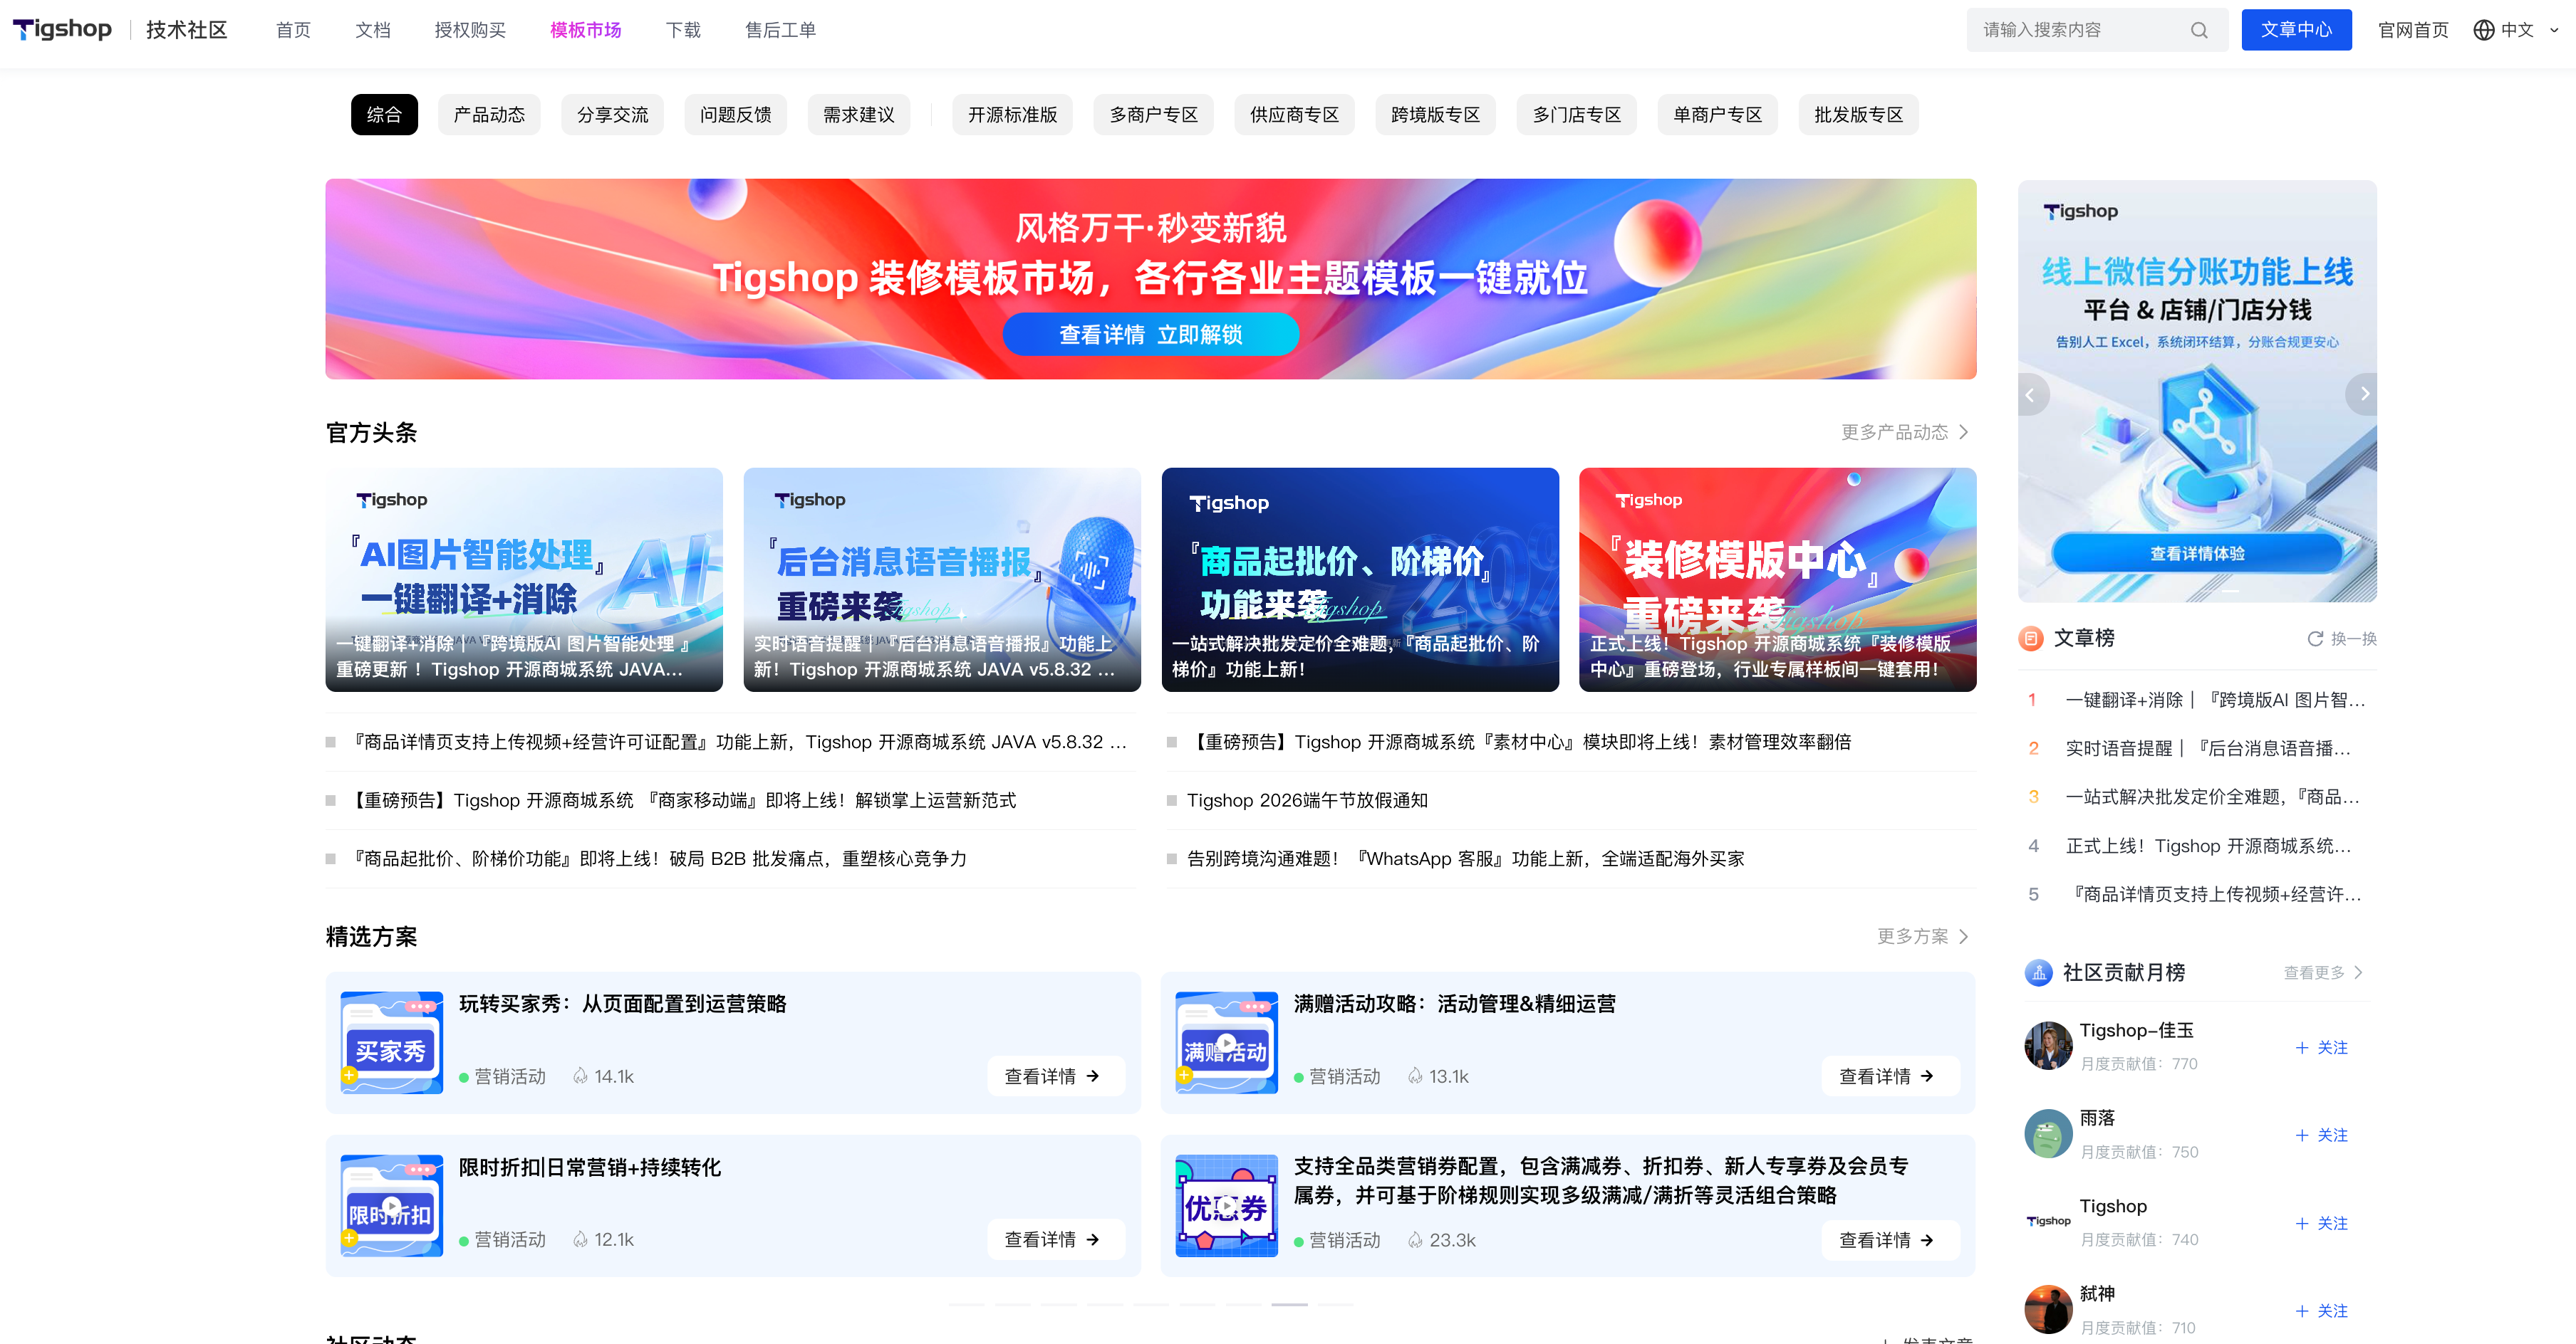The image size is (2576, 1344).
Task: Click the globe language icon
Action: pyautogui.click(x=2483, y=30)
